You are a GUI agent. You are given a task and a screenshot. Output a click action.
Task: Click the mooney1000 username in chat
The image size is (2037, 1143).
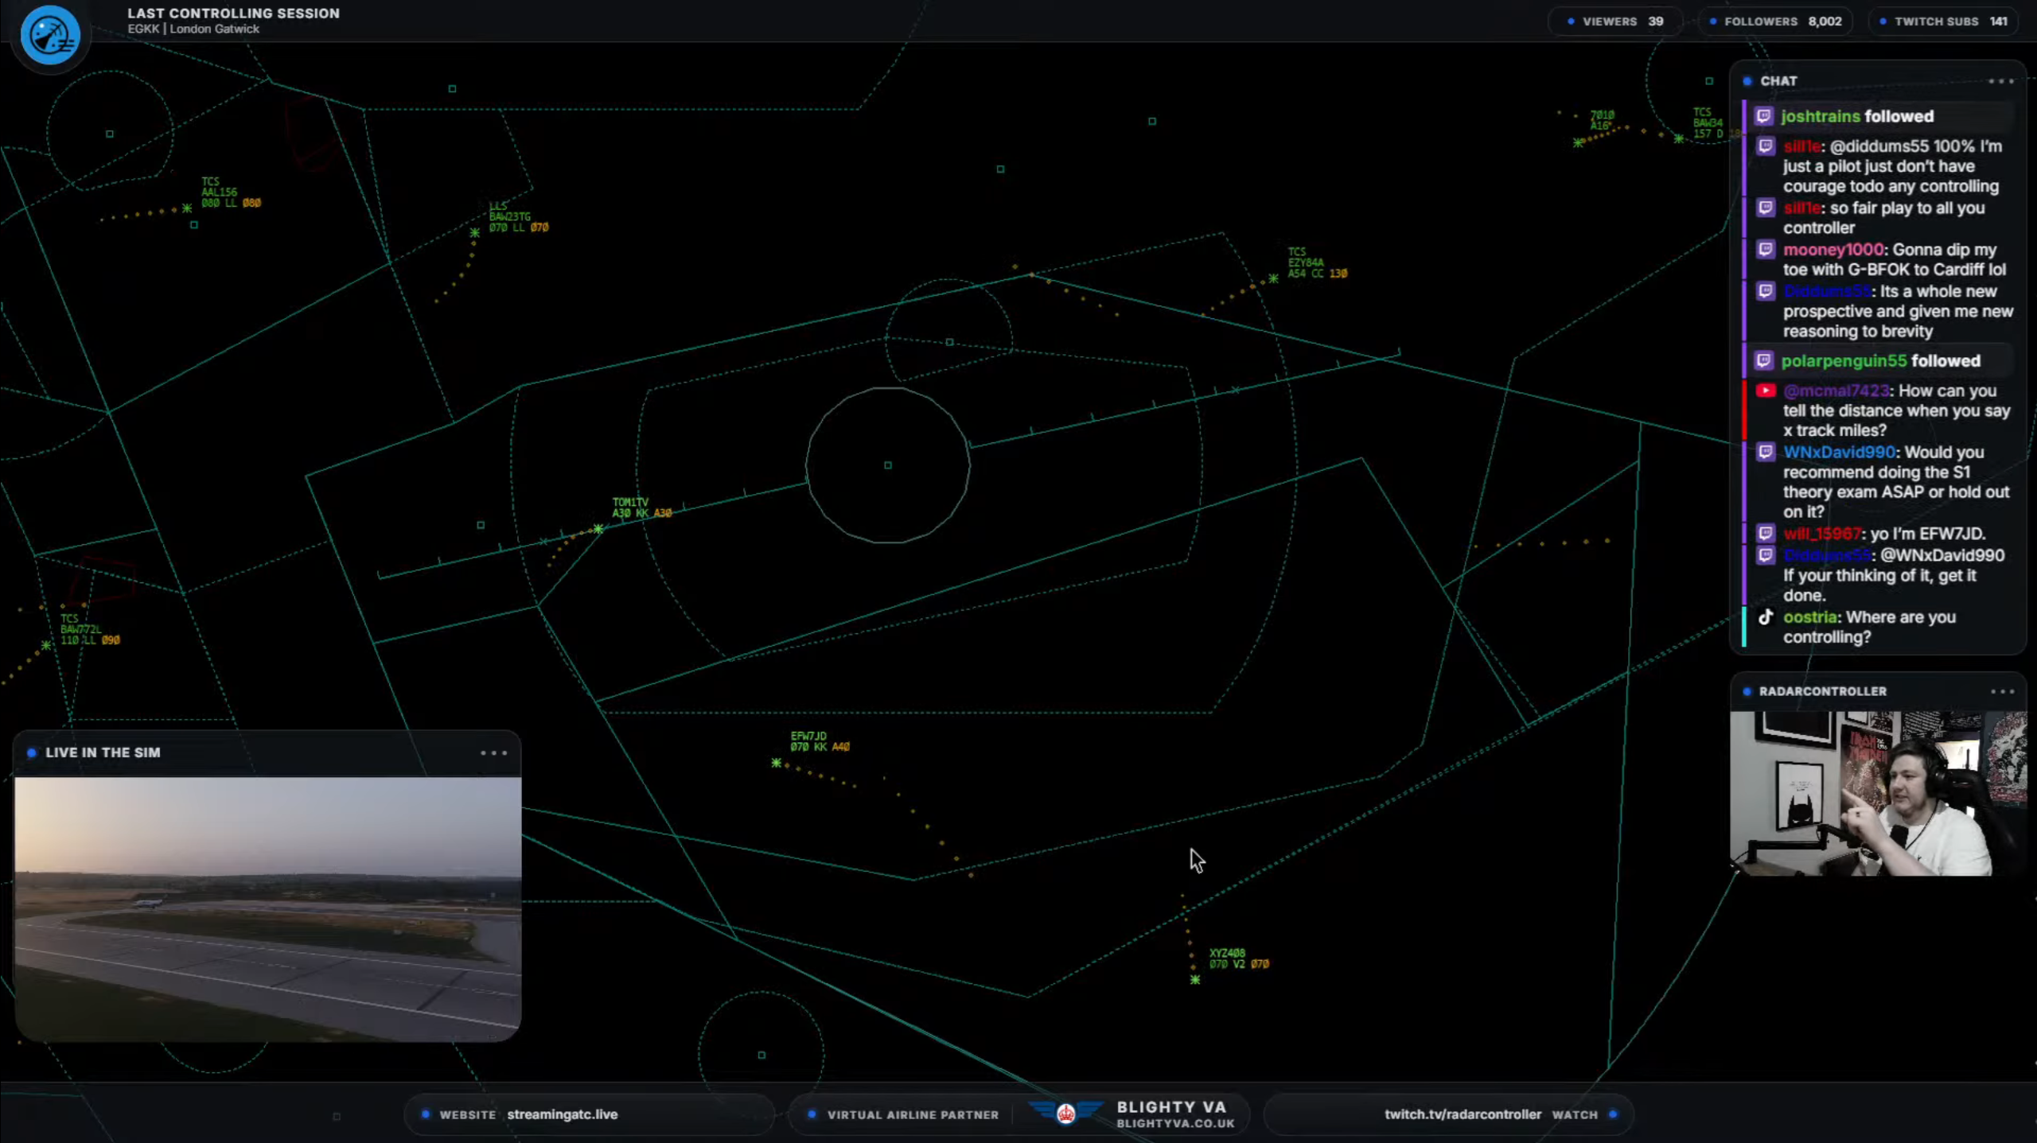click(x=1833, y=250)
